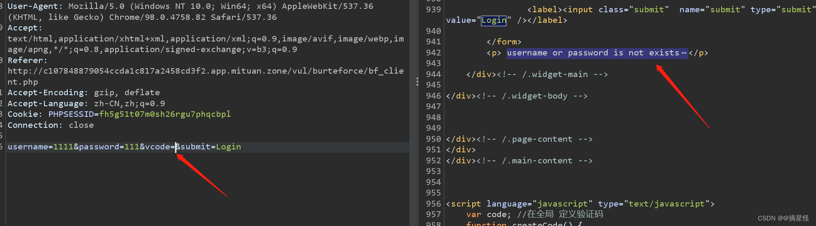Image resolution: width=816 pixels, height=226 pixels.
Task: Click the pane splitter handle with three dots
Action: (x=417, y=82)
